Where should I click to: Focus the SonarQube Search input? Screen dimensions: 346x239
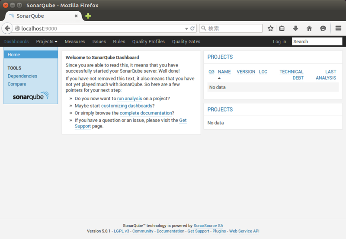click(x=317, y=41)
